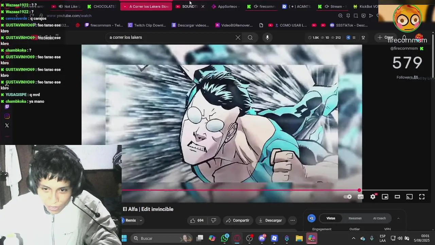Viewport: 435px width, 245px height.
Task: Click the ad blocker shield icon
Action: click(x=363, y=16)
